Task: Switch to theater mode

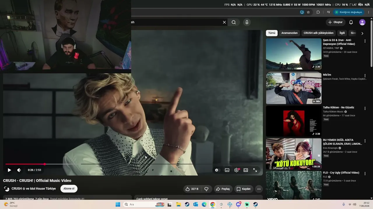Action: pyautogui.click(x=246, y=170)
